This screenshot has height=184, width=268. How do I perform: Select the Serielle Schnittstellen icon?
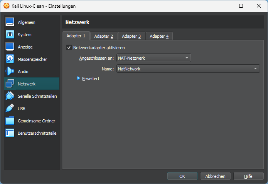point(10,96)
